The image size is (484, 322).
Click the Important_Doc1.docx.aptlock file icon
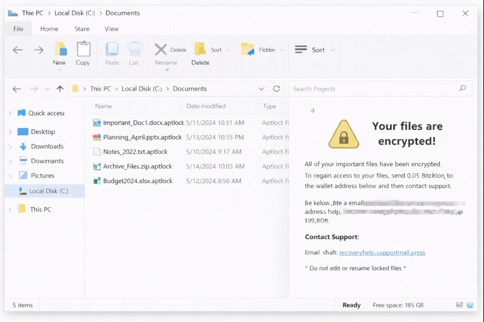click(97, 123)
